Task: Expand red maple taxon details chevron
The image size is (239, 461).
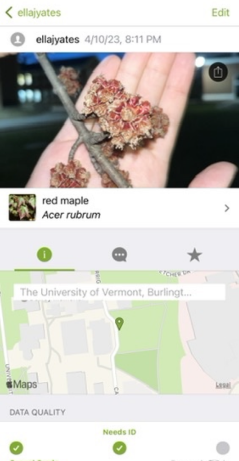Action: click(x=227, y=208)
